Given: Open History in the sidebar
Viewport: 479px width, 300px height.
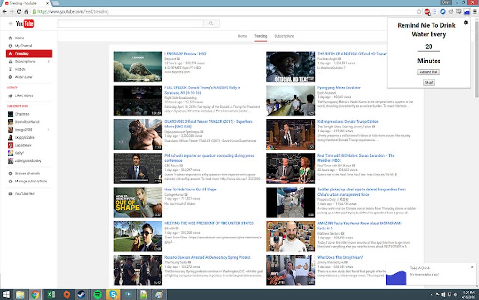Looking at the screenshot, I should point(21,69).
